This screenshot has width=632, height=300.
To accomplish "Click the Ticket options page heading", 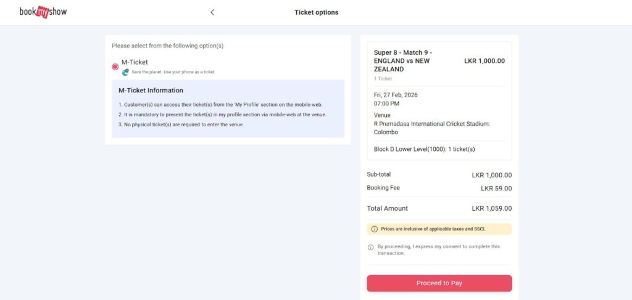I will coord(316,12).
